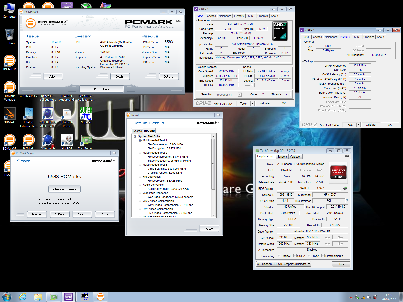Image resolution: width=403 pixels, height=302 pixels.
Task: Open Internet Explorer from the taskbar
Action: tap(23, 297)
